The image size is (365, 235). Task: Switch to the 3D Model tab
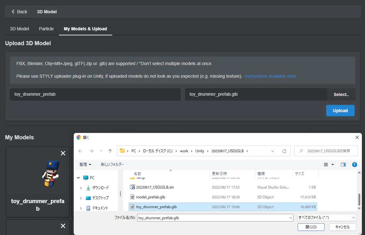[20, 29]
